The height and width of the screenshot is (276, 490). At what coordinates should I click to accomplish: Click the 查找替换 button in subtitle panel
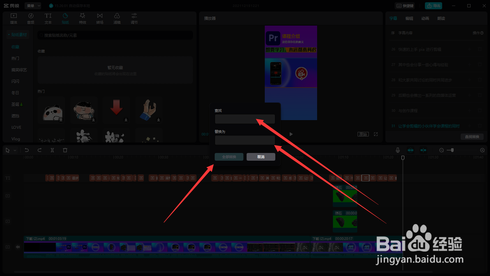click(472, 137)
